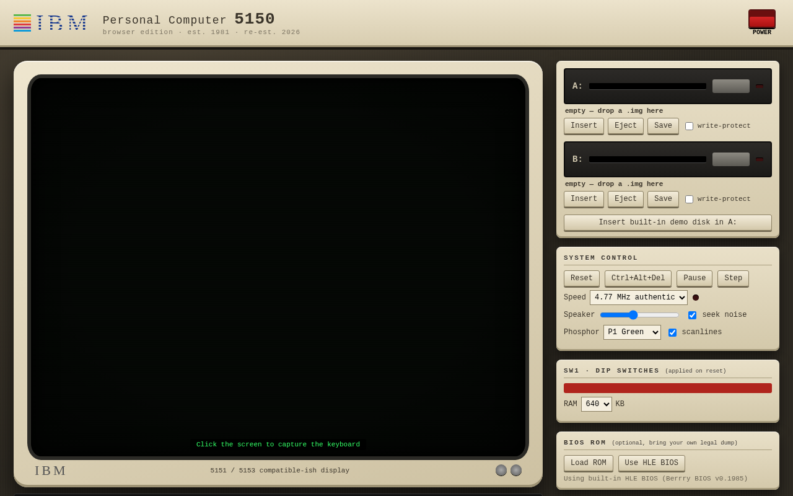Click the '5151 / 5153 compatible-ish display' label
Viewport: 793px width, 496px height.
[x=279, y=471]
